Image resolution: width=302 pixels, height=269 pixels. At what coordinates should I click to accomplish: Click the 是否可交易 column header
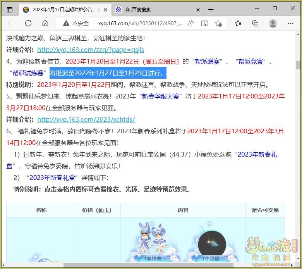[x=265, y=210]
